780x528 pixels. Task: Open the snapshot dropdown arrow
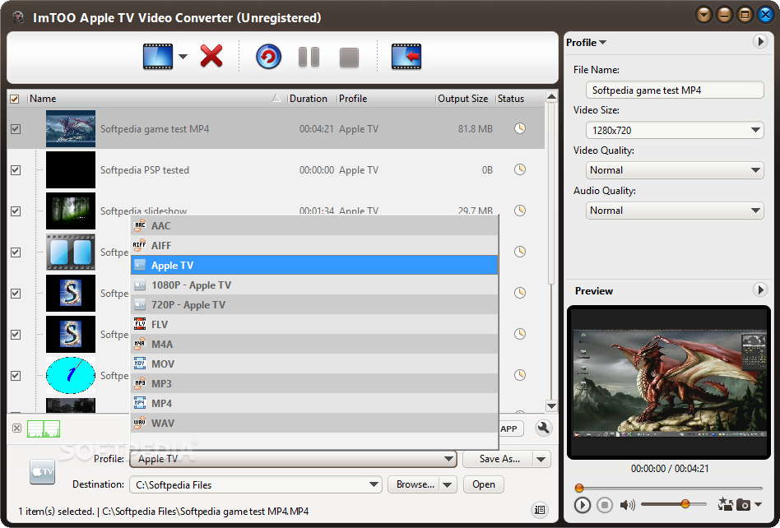758,505
